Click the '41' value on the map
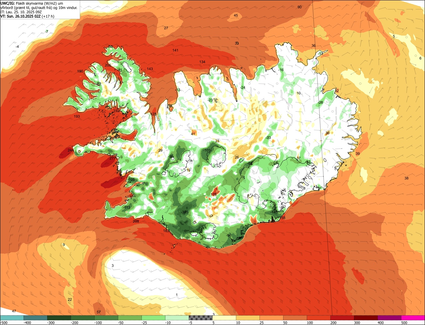This screenshot has width=425, height=325. [193, 134]
